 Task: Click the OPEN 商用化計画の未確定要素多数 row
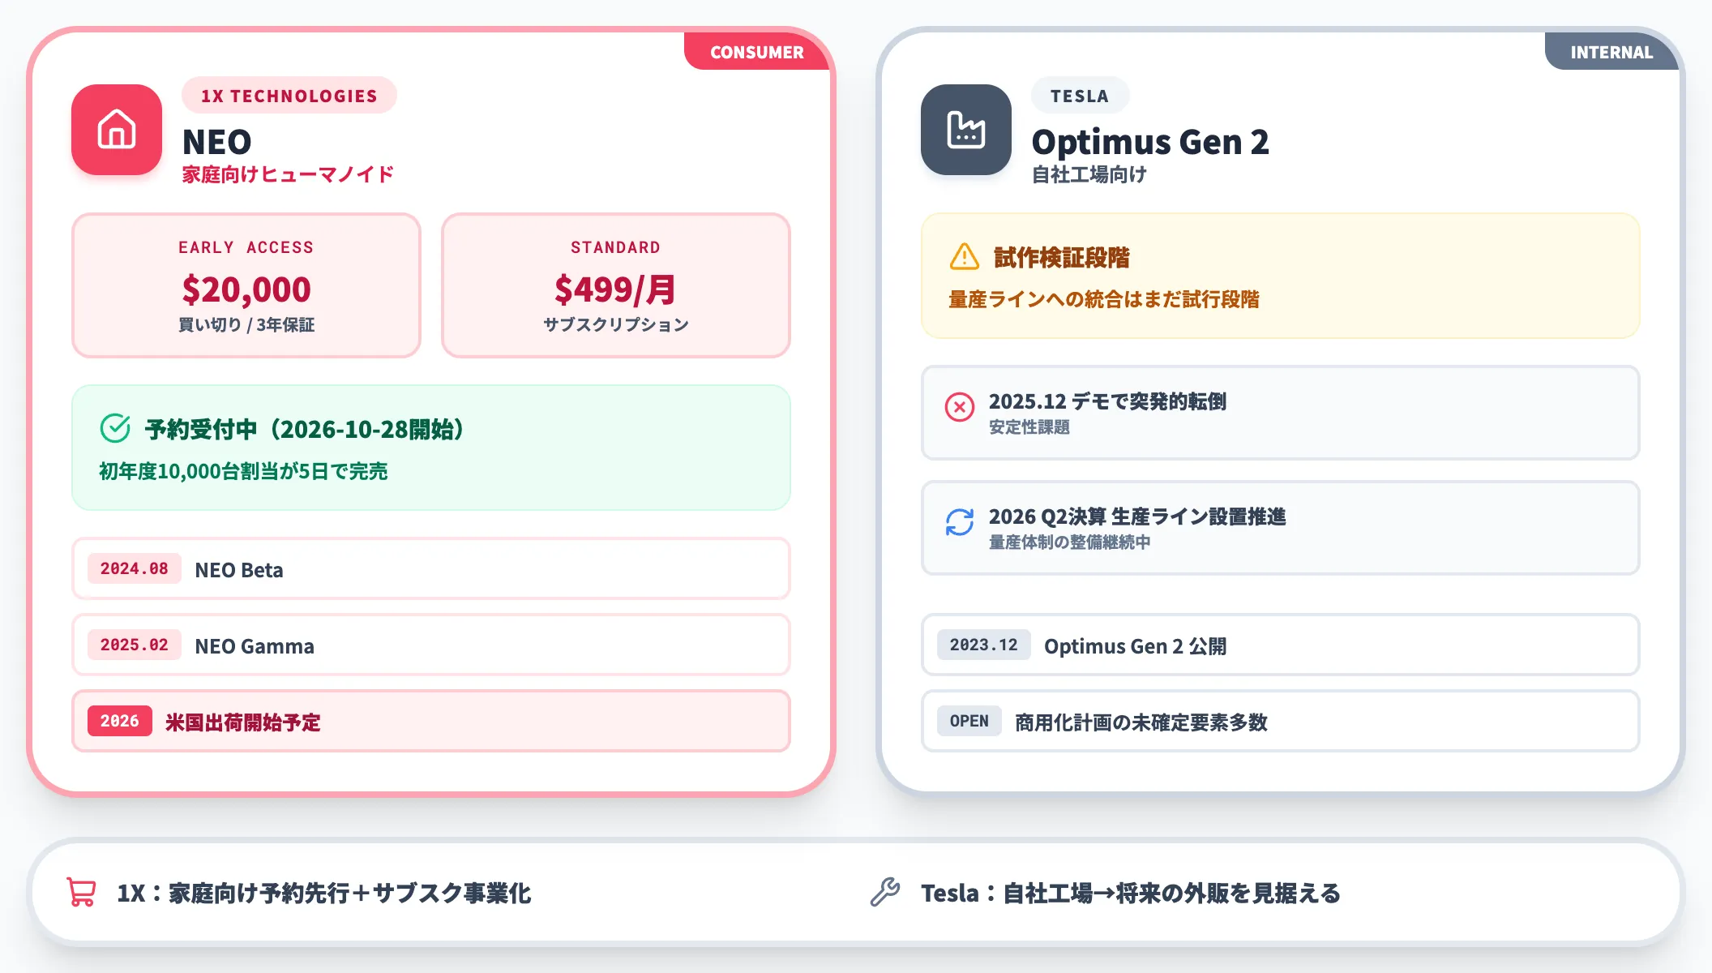pos(1281,721)
